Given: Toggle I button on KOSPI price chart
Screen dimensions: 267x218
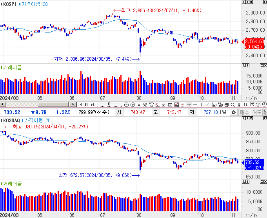Looking at the screenshot, I should click(247, 2).
